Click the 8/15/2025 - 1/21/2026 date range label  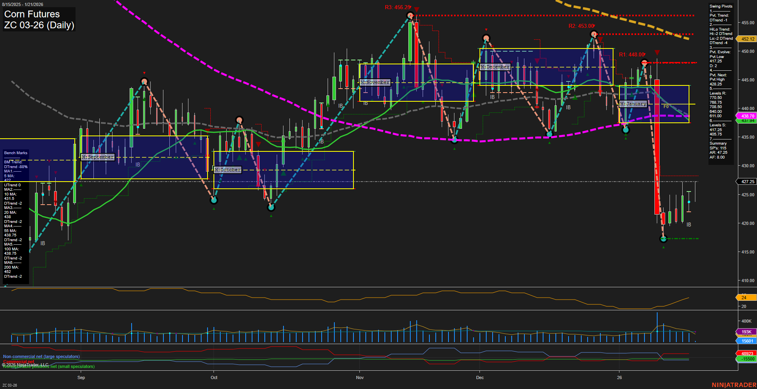click(x=23, y=4)
